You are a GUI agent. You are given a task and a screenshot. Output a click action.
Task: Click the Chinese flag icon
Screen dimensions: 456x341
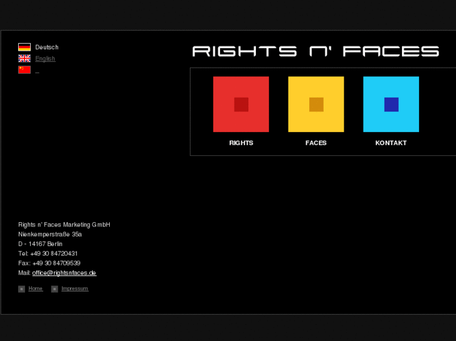[24, 69]
